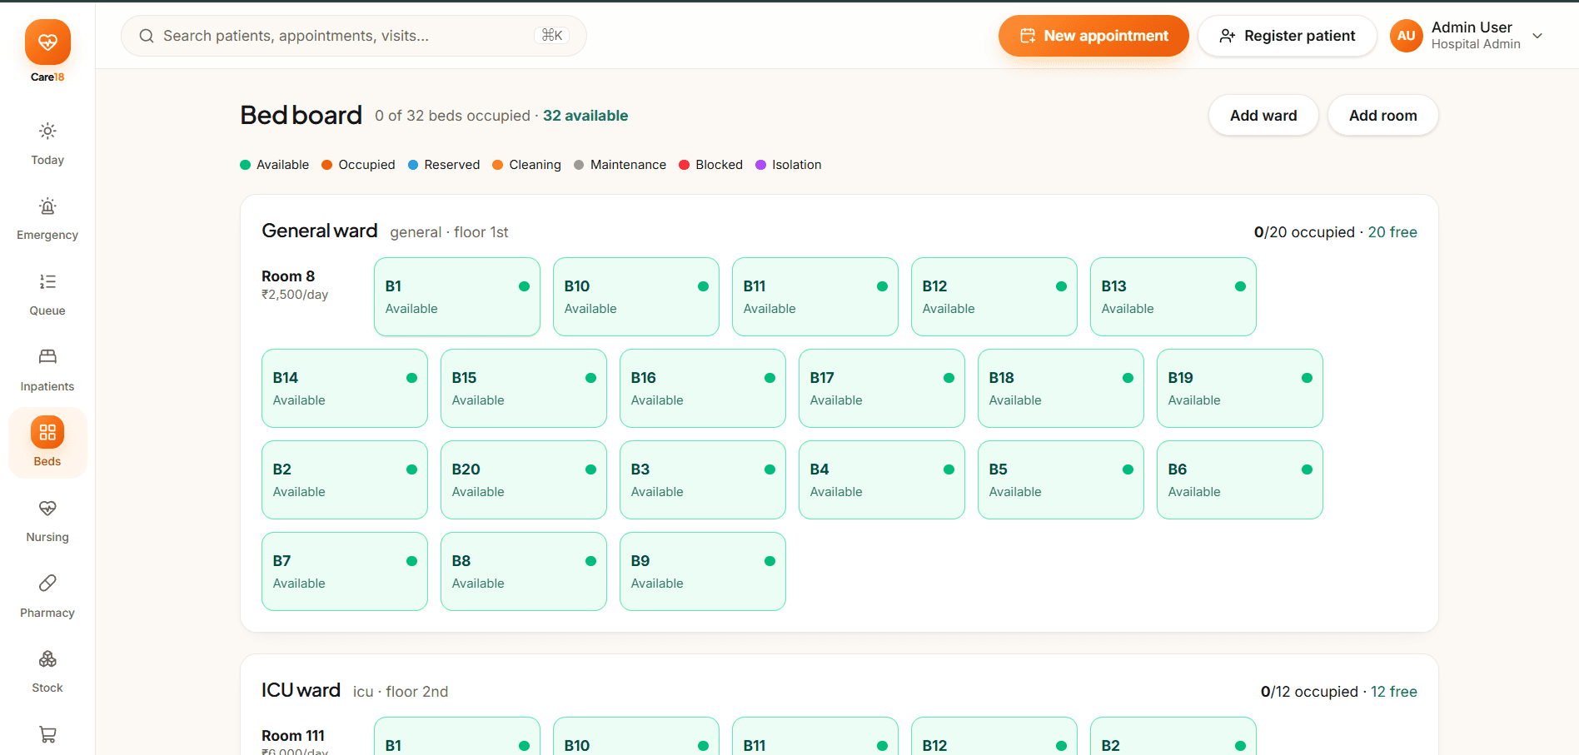Click the General ward heading
Image resolution: width=1579 pixels, height=755 pixels.
(x=320, y=231)
